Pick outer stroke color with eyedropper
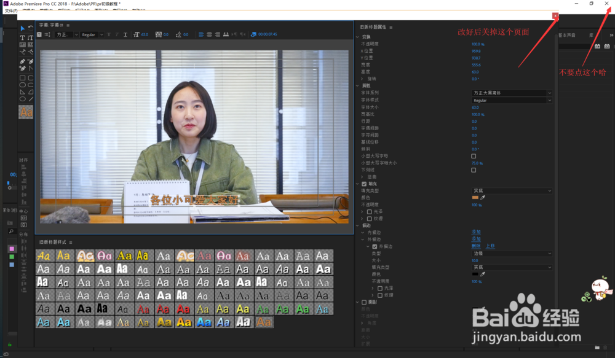Screen dimensions: 615x358 482,274
